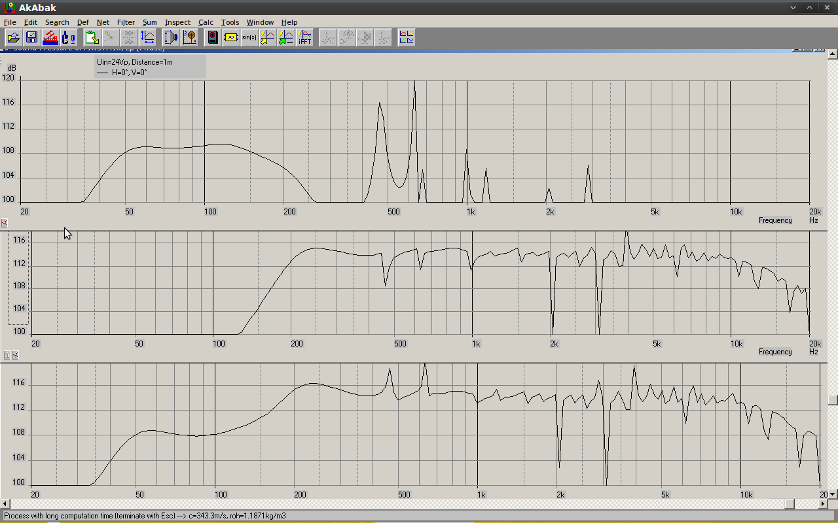
Task: Click the small 'i' info icon below the middle graph
Action: (x=7, y=355)
